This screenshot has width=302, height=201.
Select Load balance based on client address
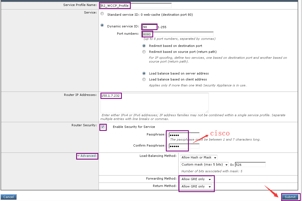coord(144,79)
